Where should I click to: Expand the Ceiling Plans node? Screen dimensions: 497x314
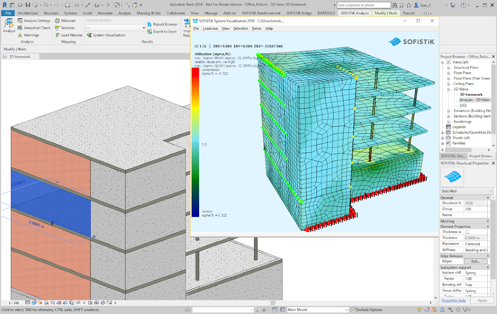pyautogui.click(x=449, y=84)
